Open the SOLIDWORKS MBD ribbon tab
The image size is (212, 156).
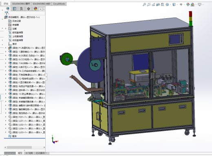[x=42, y=4]
